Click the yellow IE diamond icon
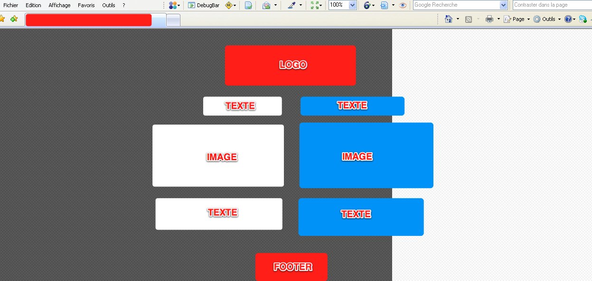 click(x=229, y=5)
